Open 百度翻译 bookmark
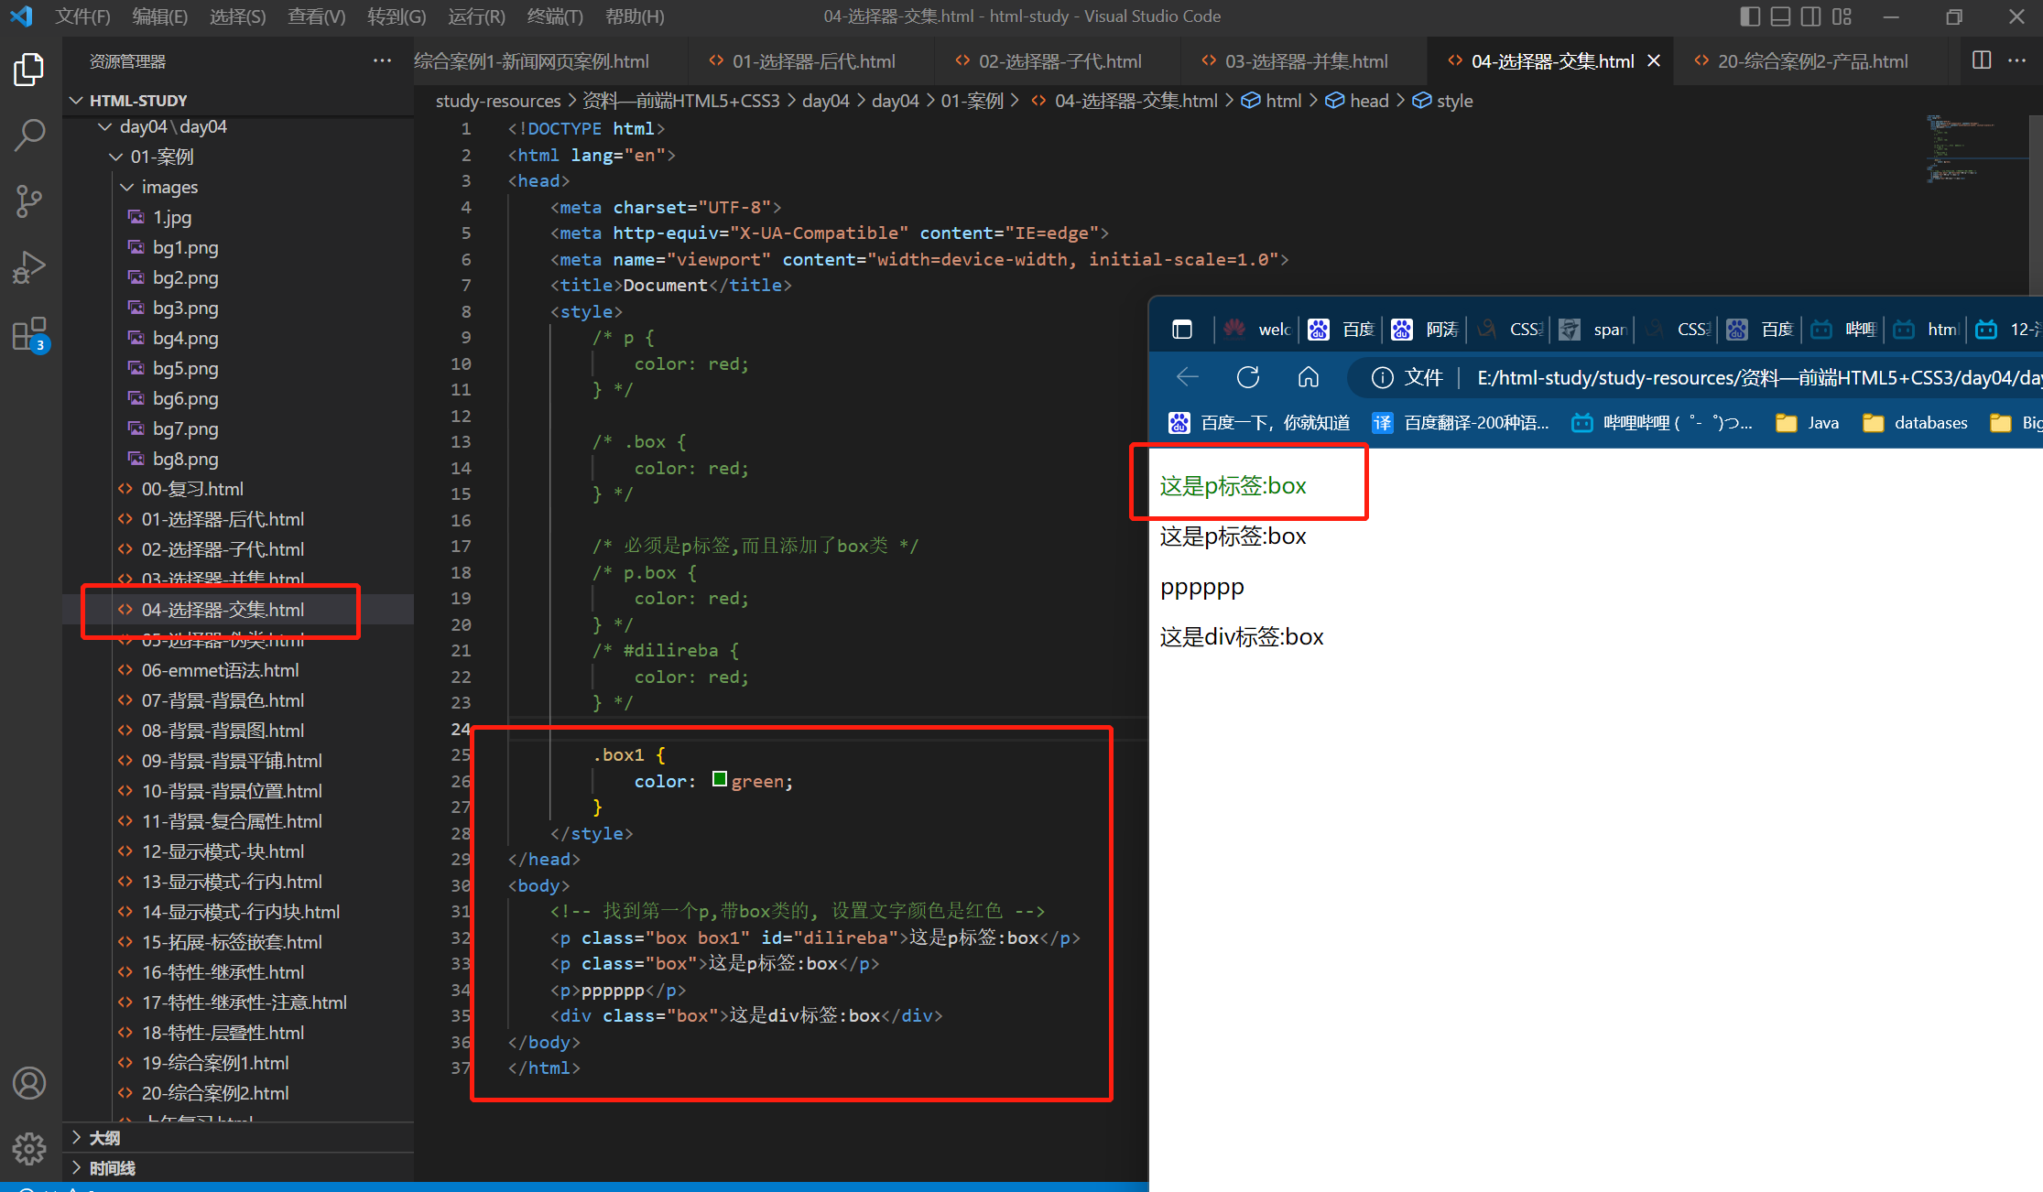Image resolution: width=2043 pixels, height=1192 pixels. pos(1461,422)
